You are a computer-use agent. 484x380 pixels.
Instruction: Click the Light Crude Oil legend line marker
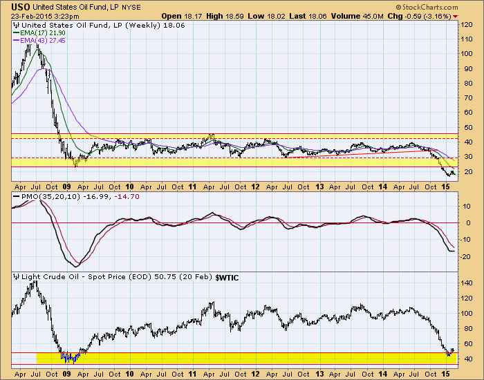point(15,276)
